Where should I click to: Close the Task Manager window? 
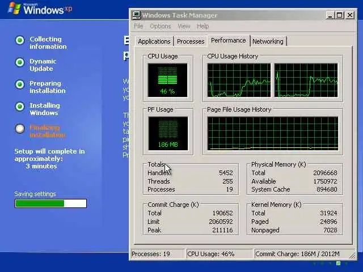point(350,15)
